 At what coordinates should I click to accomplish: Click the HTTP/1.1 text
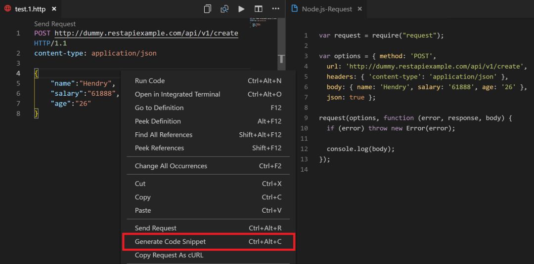(50, 43)
